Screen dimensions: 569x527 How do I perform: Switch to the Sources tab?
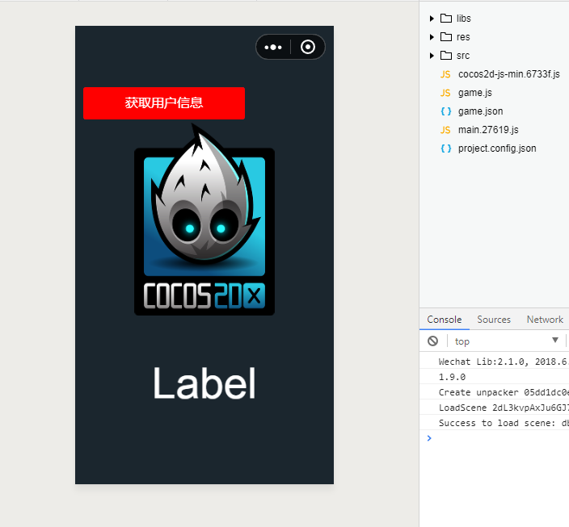click(494, 320)
